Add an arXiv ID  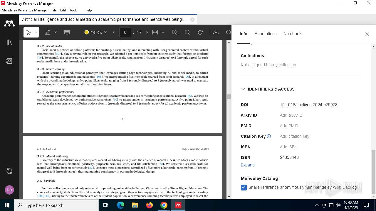click(291, 115)
